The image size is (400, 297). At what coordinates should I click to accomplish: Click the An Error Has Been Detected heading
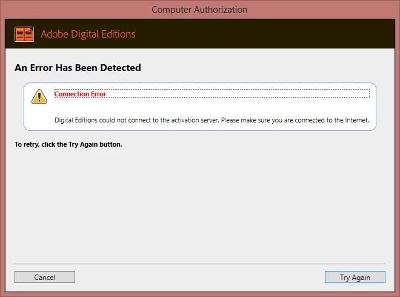(x=78, y=68)
